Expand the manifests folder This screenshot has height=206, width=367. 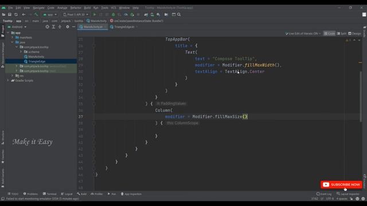[x=13, y=37]
